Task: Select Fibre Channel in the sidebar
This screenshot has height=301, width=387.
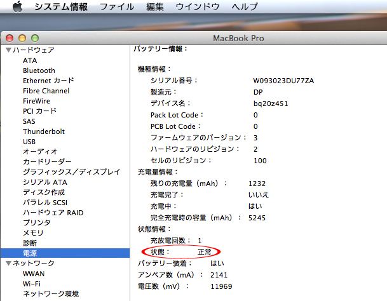Action: pyautogui.click(x=46, y=91)
